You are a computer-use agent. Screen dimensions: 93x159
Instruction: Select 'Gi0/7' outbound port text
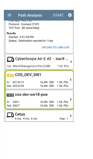pyautogui.click(x=16, y=105)
